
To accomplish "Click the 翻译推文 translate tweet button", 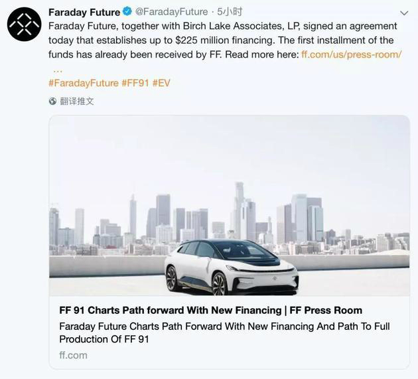I will (x=77, y=102).
